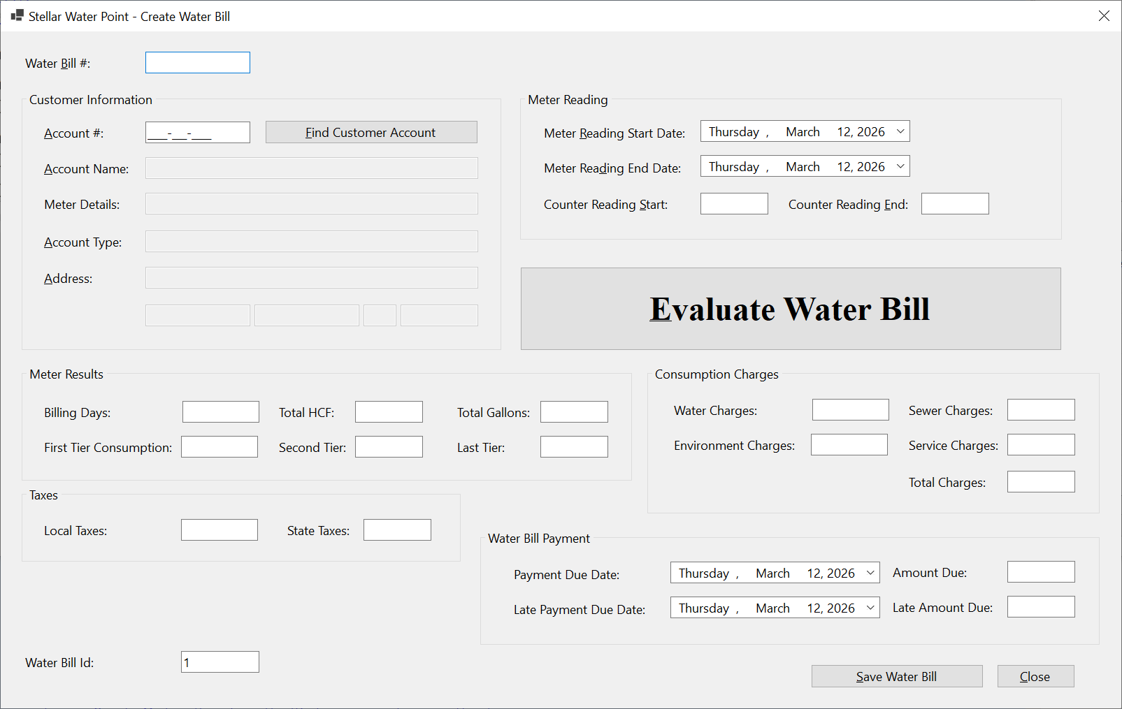This screenshot has width=1122, height=709.
Task: Open the Meter Reading End Date dropdown
Action: click(x=900, y=167)
